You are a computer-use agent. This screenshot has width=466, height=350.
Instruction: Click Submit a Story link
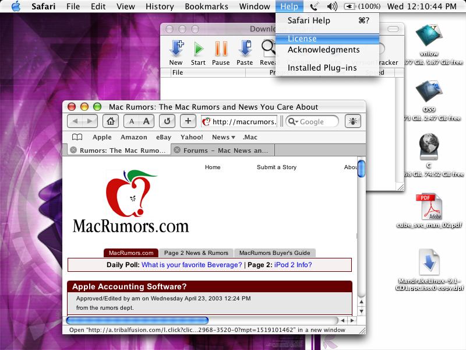point(277,167)
